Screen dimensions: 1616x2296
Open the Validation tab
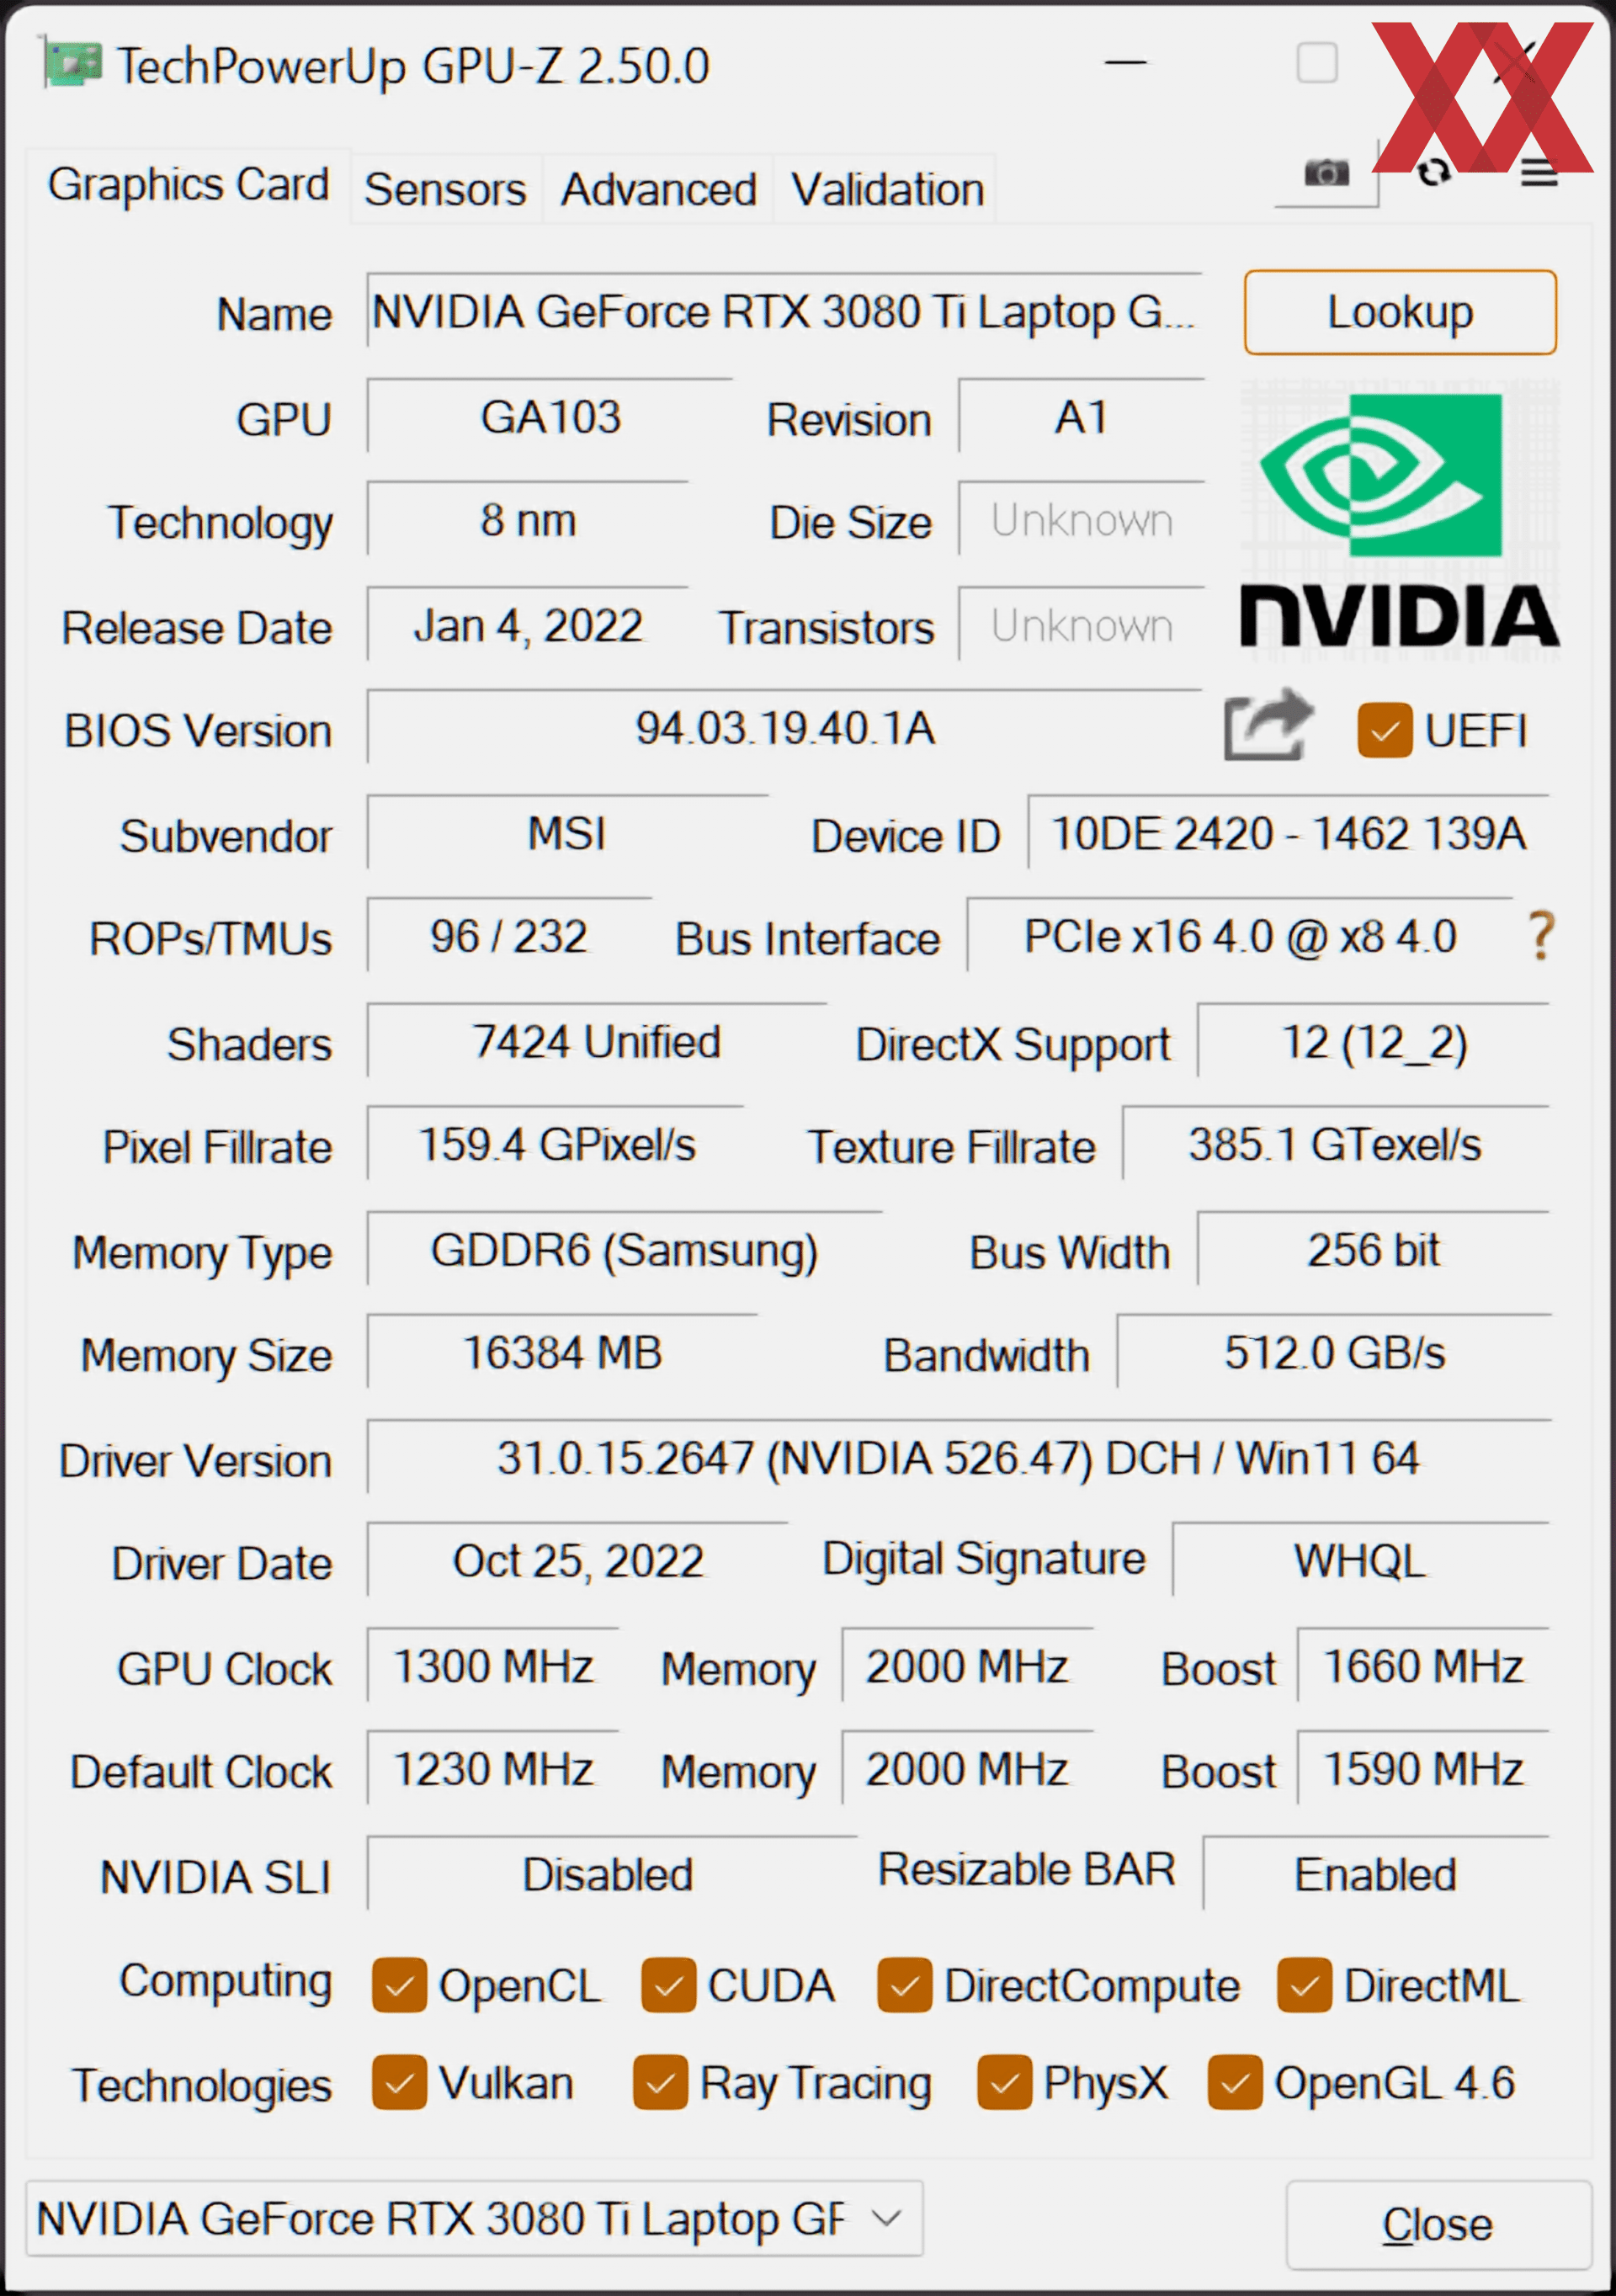click(x=887, y=189)
